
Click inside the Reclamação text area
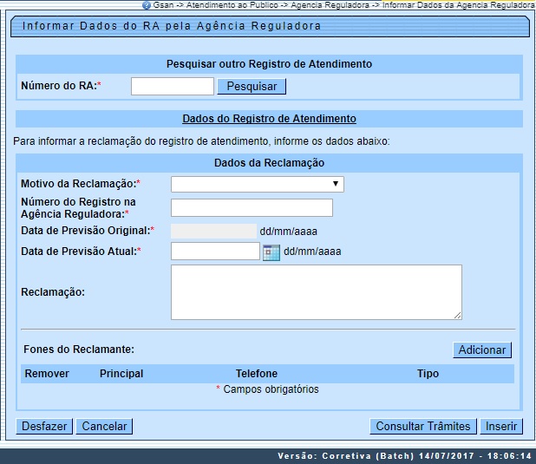pos(316,292)
